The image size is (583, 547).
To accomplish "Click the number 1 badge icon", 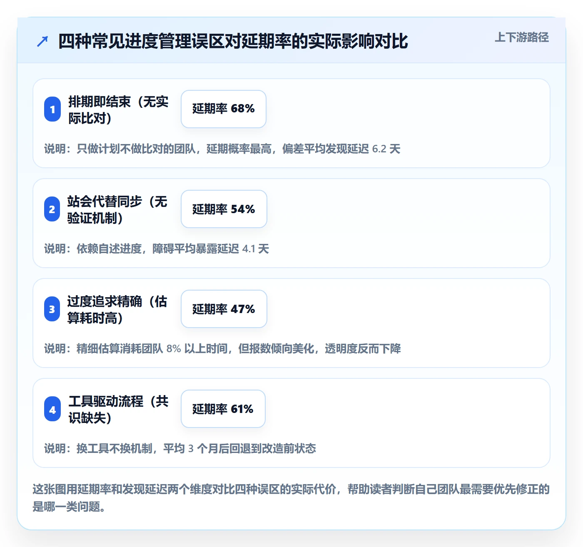I will tap(52, 109).
